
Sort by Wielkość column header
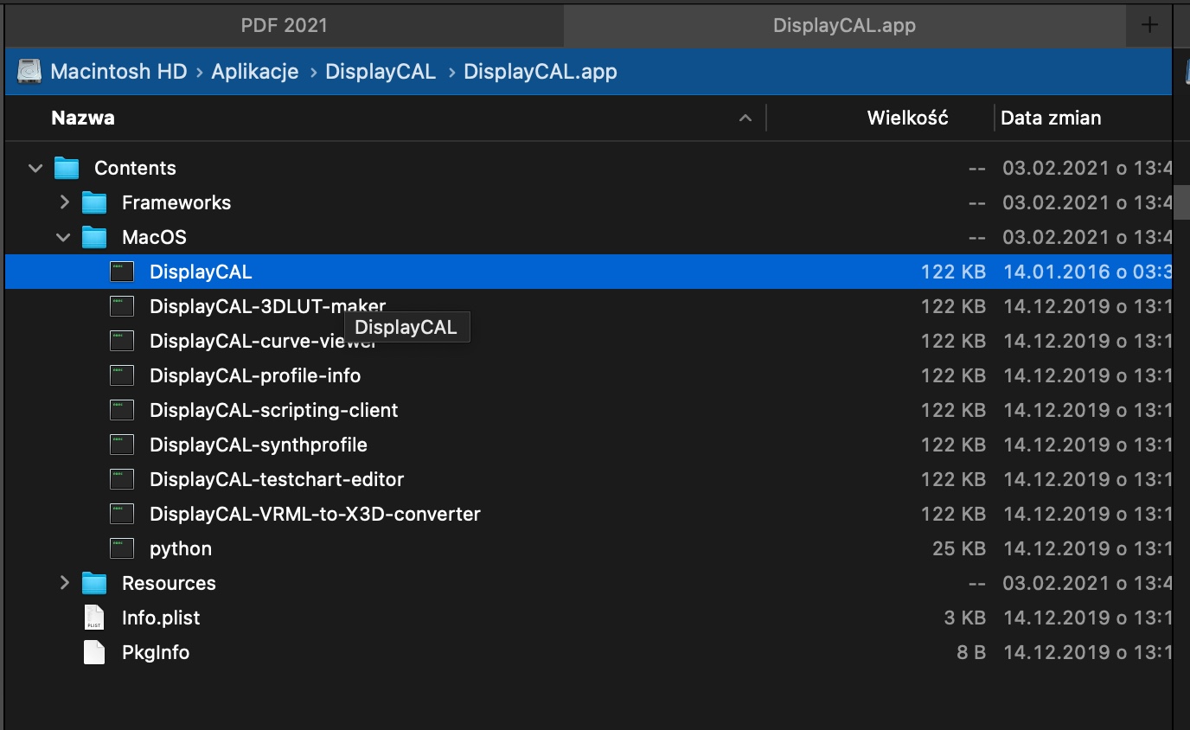click(x=907, y=118)
